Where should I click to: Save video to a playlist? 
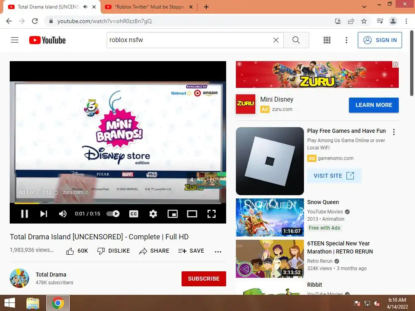pos(191,251)
